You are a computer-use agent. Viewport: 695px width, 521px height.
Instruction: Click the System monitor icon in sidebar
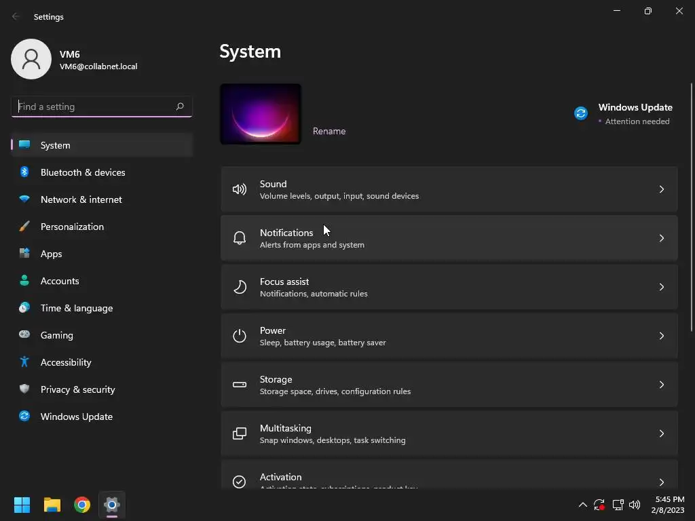(x=24, y=145)
